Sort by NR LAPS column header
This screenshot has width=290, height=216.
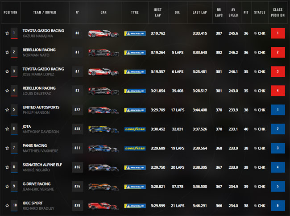219,12
